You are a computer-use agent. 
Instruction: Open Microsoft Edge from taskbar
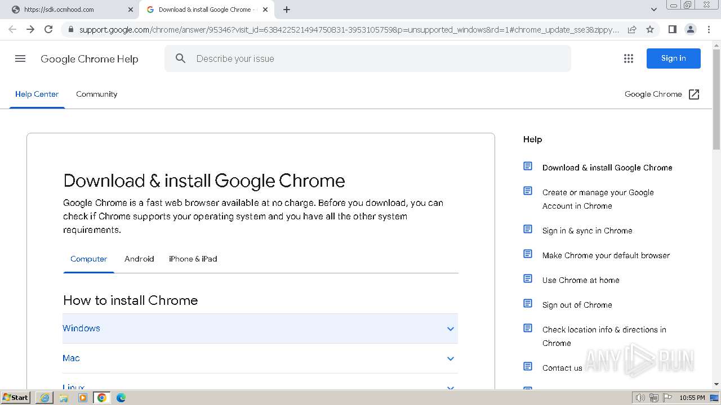(121, 398)
